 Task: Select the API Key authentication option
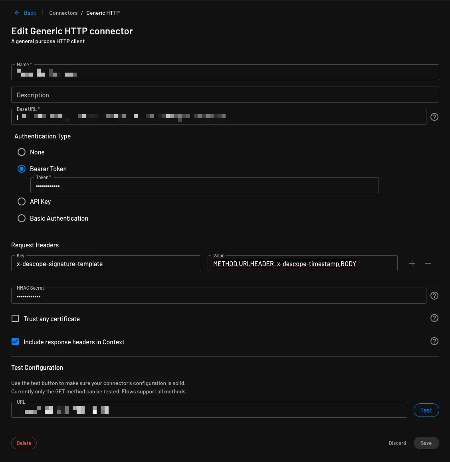coord(22,201)
